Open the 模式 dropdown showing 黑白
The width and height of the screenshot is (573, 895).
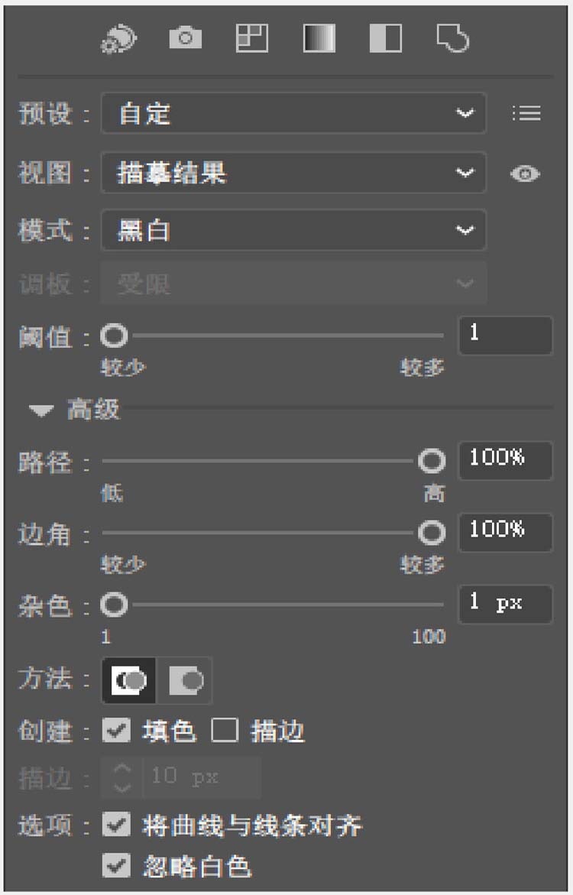pyautogui.click(x=293, y=230)
